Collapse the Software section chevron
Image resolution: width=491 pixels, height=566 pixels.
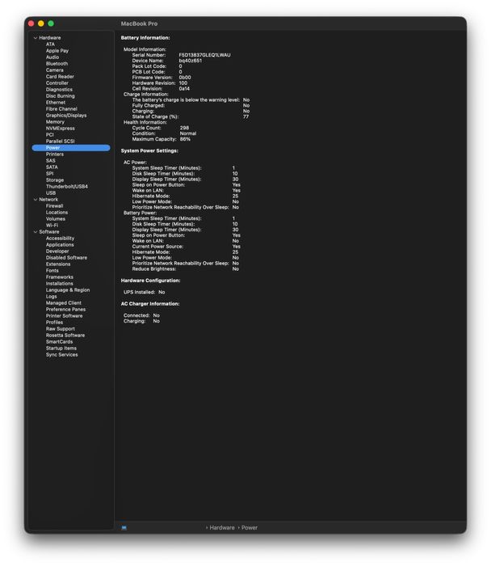click(36, 232)
